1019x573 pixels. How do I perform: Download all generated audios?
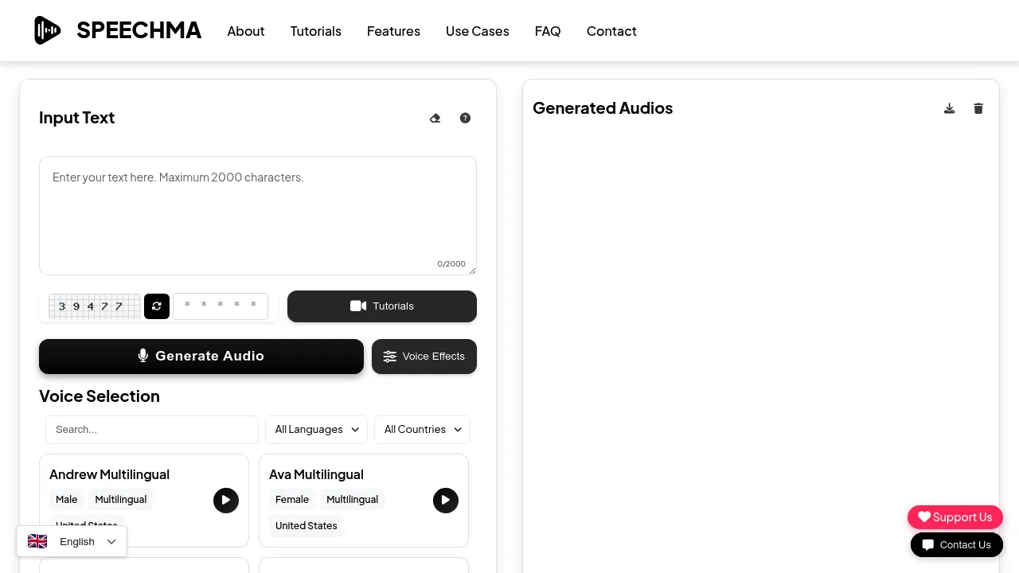point(949,108)
